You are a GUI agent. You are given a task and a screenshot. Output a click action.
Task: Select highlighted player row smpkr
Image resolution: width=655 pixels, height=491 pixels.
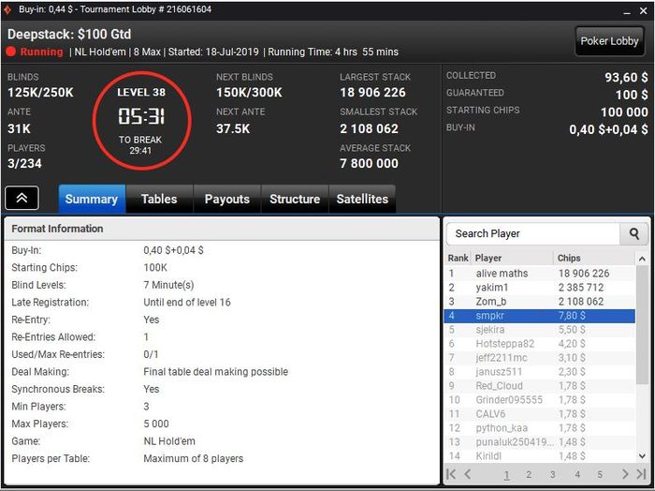pyautogui.click(x=540, y=316)
